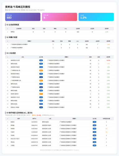The image size is (119, 156).
Task: Click the 45 schedule value in S3 row 1
Action: [90, 60]
